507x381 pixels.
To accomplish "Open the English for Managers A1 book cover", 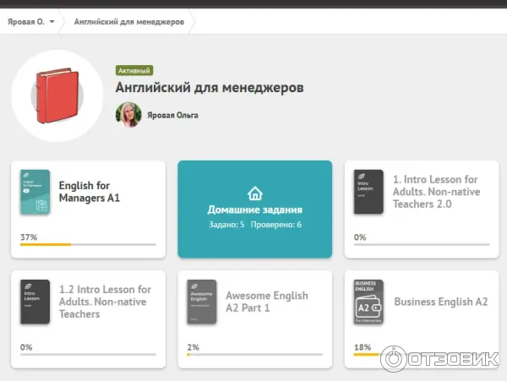I will click(35, 192).
